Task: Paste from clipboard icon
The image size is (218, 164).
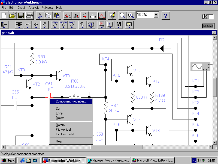Action: (57, 16)
